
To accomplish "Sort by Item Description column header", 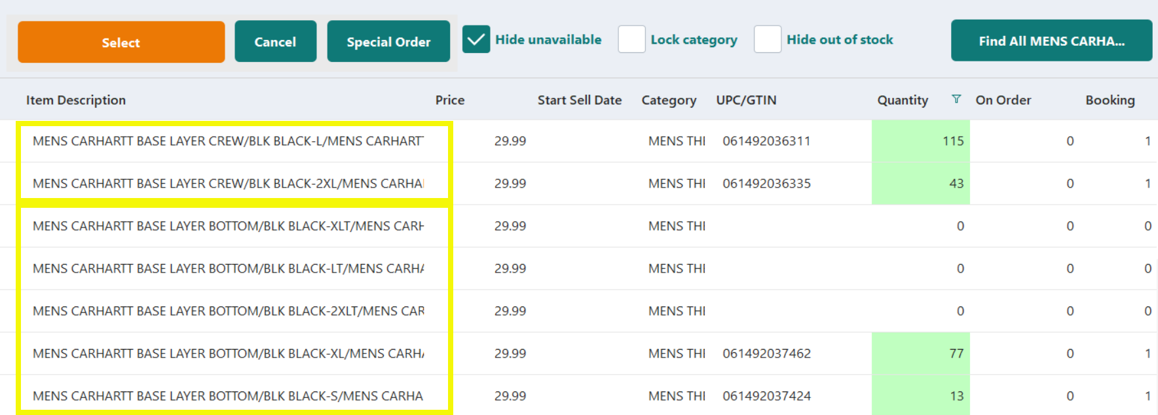I will [x=76, y=100].
